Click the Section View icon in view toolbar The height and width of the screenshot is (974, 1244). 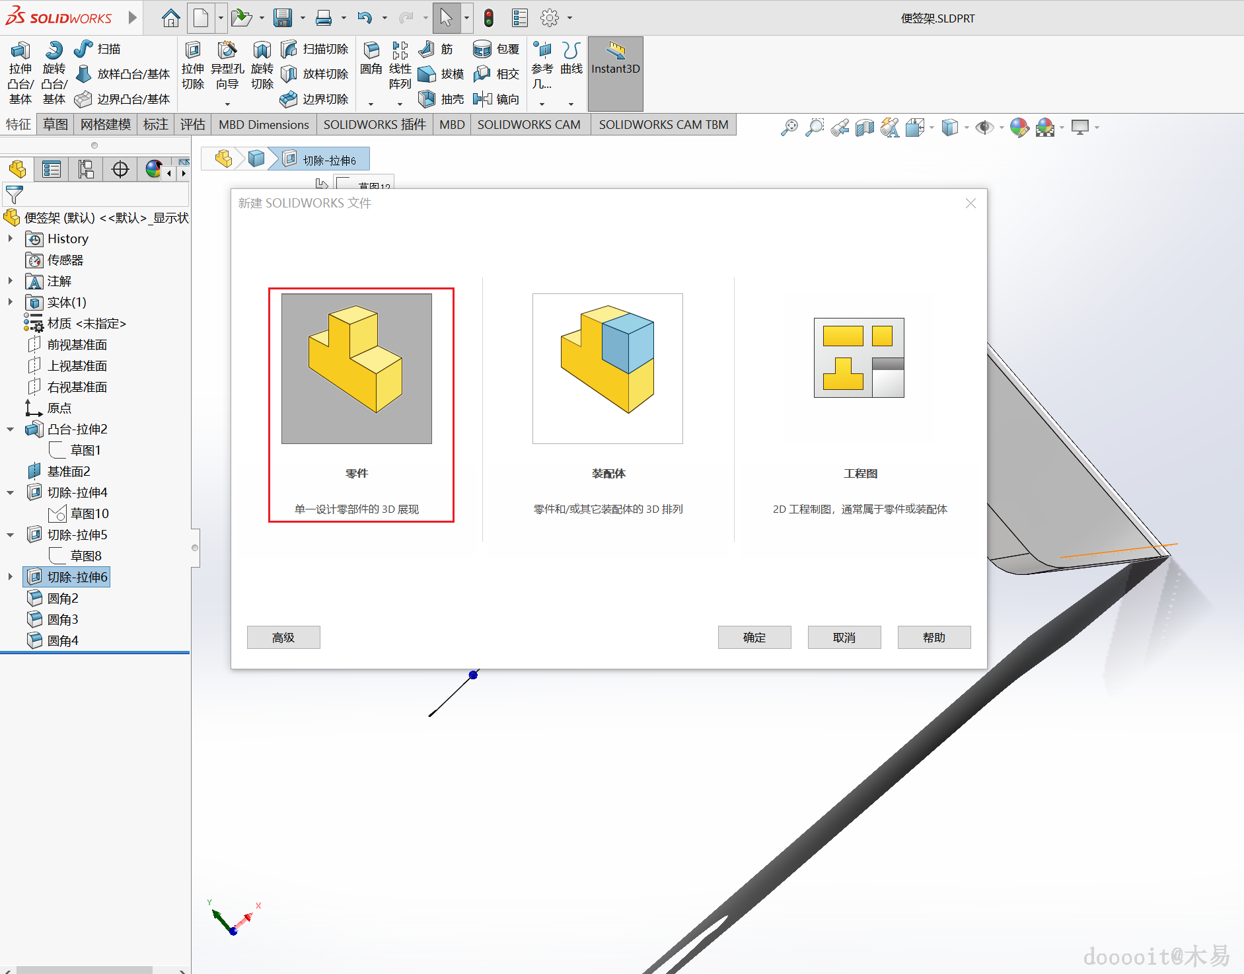864,127
